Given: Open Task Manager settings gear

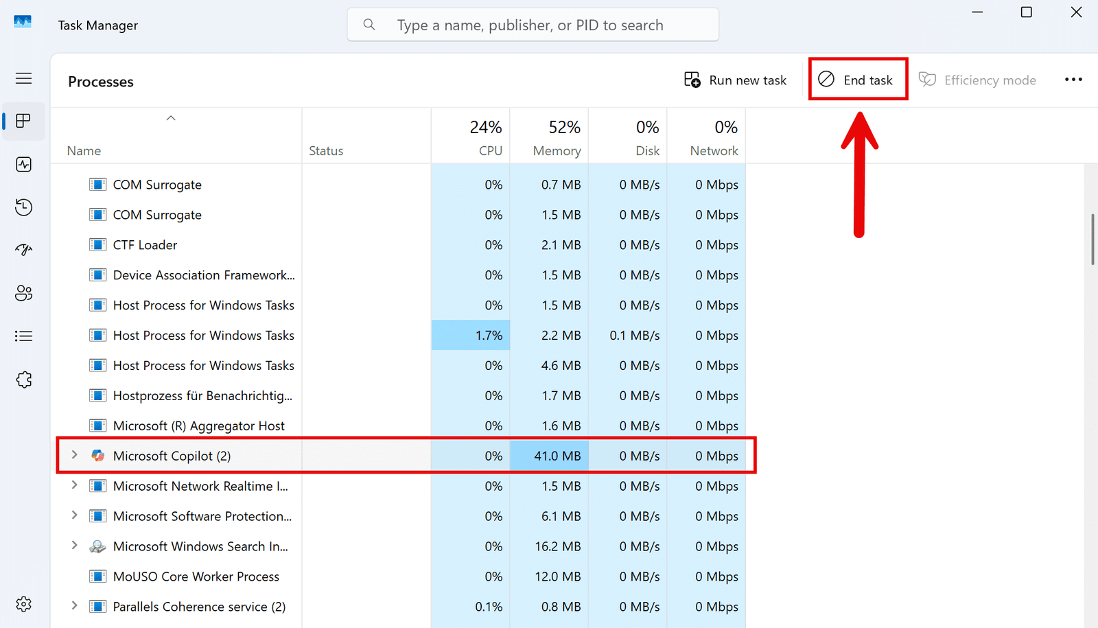Looking at the screenshot, I should [x=23, y=603].
